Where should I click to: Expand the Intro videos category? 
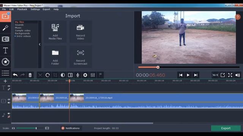pos(15,36)
